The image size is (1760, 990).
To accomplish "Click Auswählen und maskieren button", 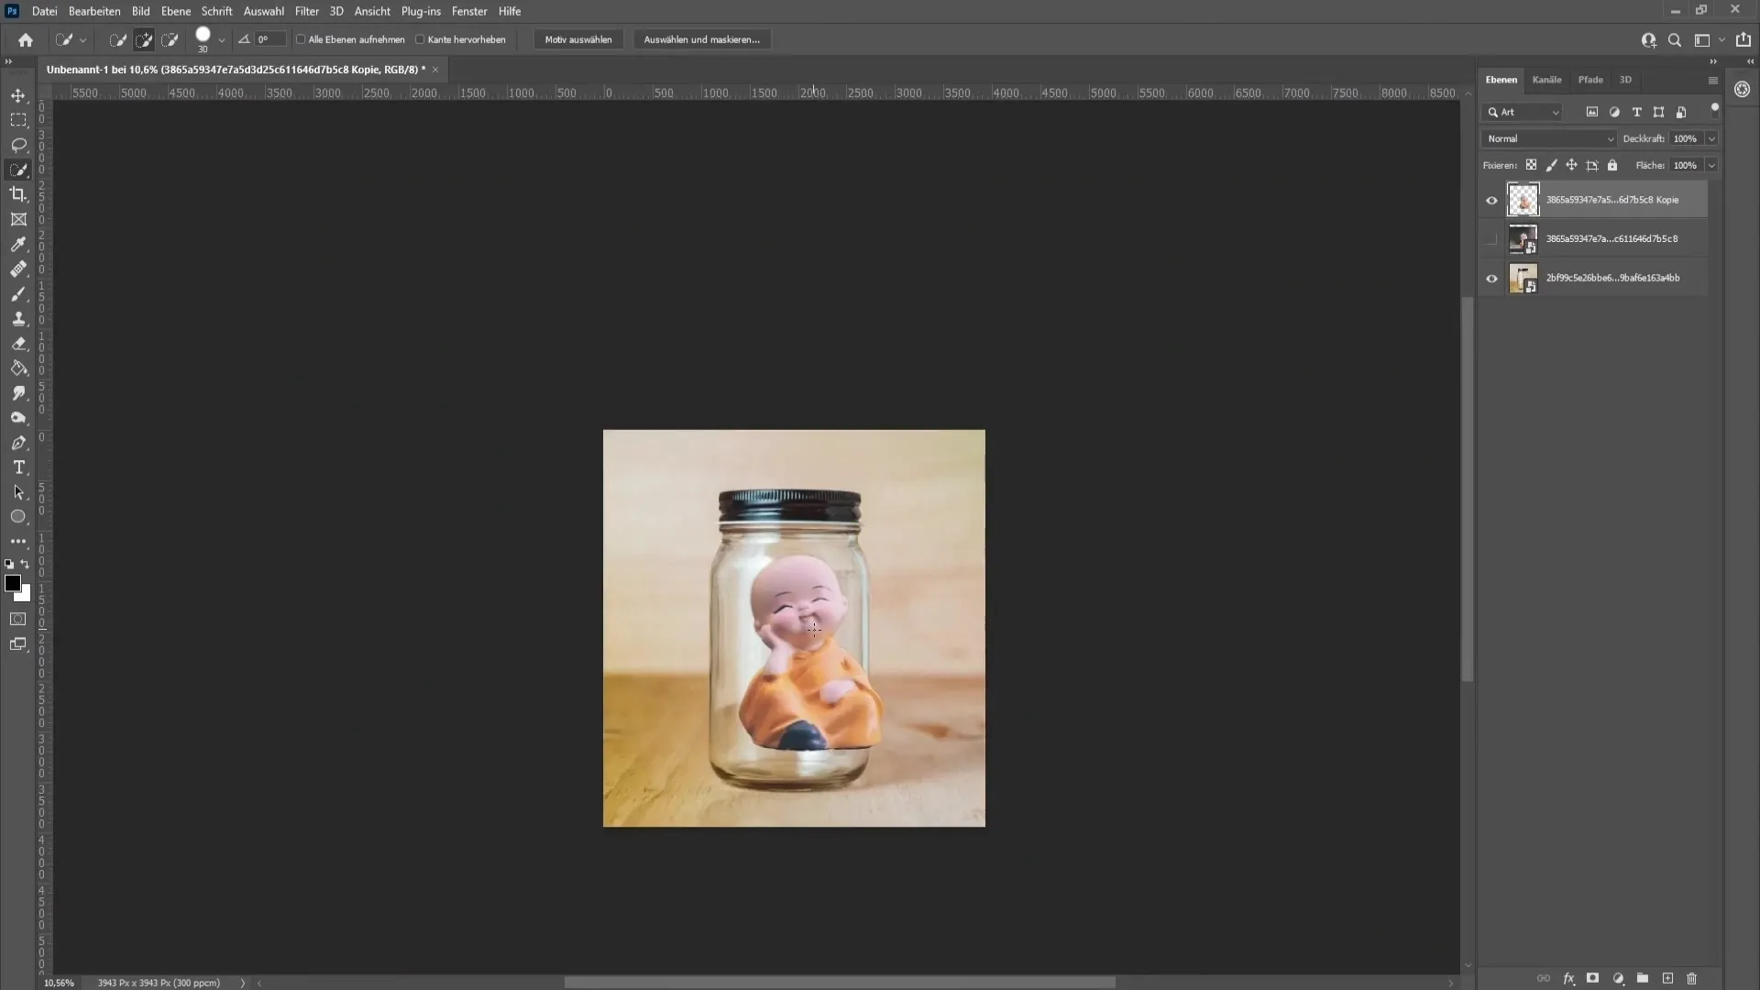I will coord(701,39).
